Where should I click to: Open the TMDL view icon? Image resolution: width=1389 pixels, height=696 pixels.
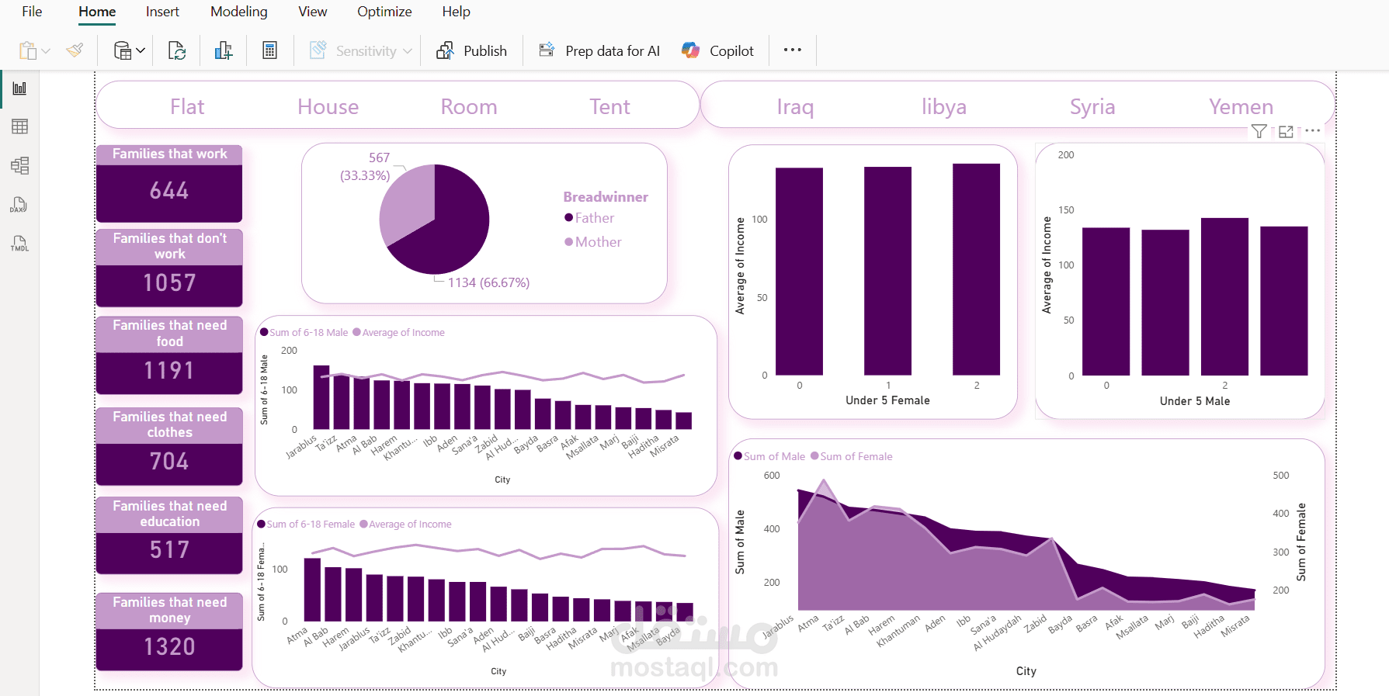click(x=19, y=244)
